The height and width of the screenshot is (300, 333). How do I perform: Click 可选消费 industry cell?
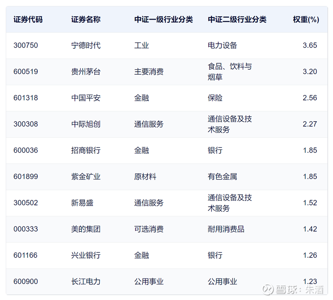click(149, 229)
